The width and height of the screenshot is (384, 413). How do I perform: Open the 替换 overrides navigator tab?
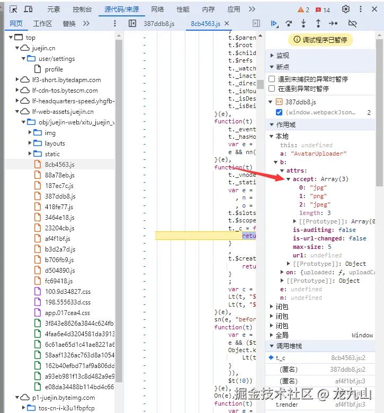(x=69, y=24)
